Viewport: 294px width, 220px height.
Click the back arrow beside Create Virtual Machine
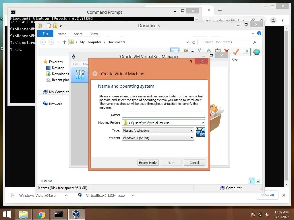click(95, 74)
